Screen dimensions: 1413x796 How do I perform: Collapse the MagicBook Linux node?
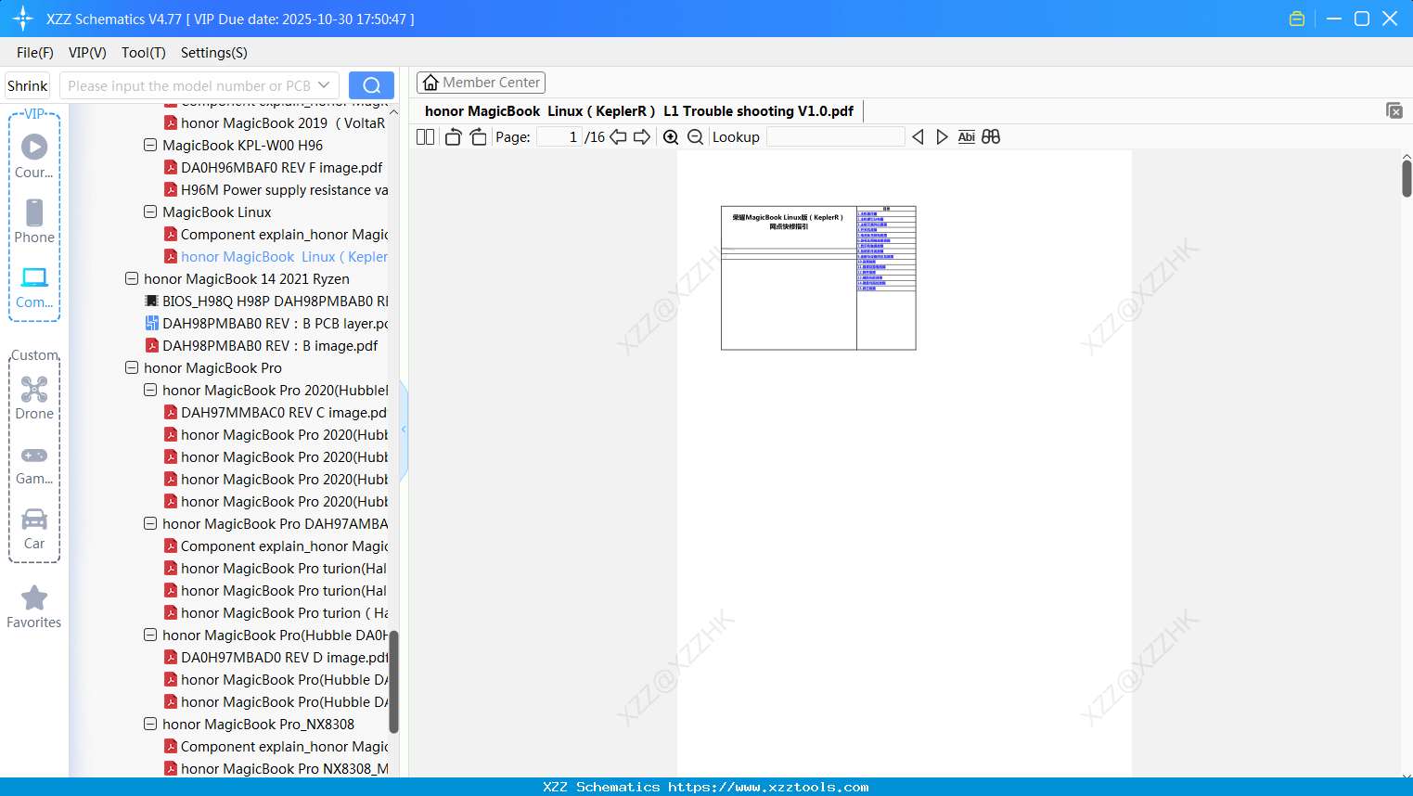pos(150,212)
